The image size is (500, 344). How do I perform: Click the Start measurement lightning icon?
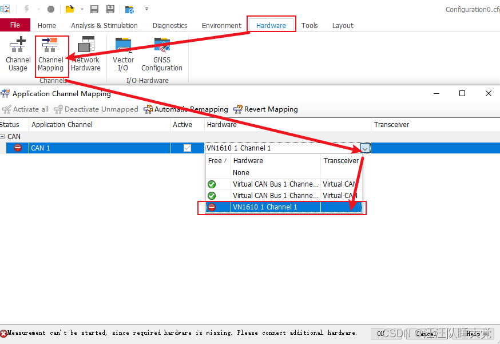tap(26, 9)
